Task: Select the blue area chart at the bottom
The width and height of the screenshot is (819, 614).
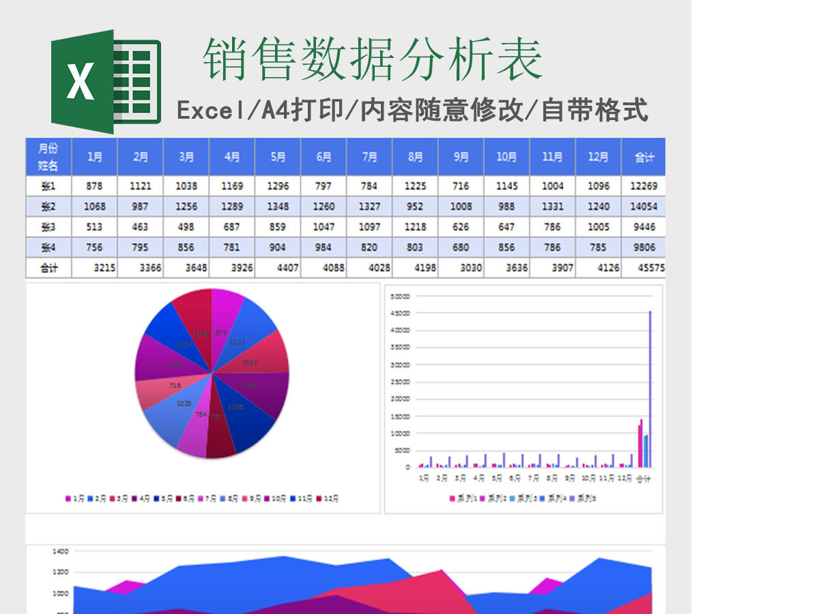Action: (362, 585)
